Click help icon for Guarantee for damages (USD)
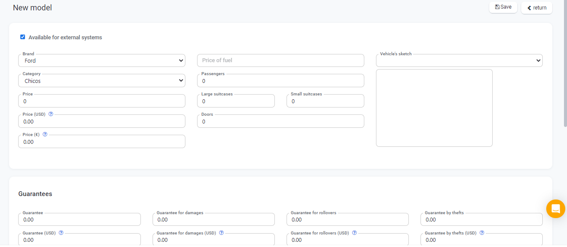The image size is (567, 247). [221, 233]
